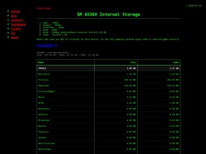Click the Ringtones row's size value
The image size is (206, 154).
tap(131, 120)
